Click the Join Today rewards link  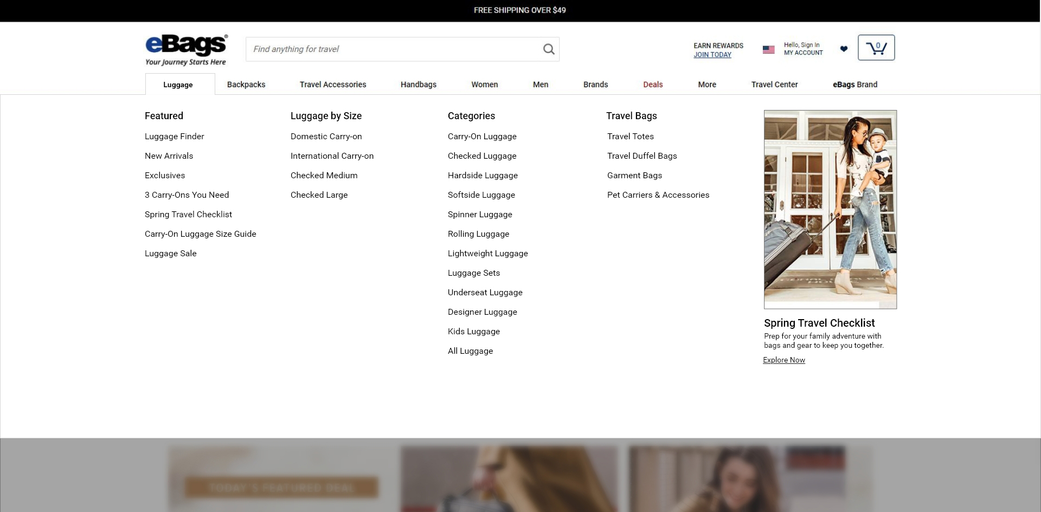point(712,55)
